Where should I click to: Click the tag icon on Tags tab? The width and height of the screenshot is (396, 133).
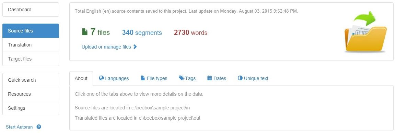182,78
